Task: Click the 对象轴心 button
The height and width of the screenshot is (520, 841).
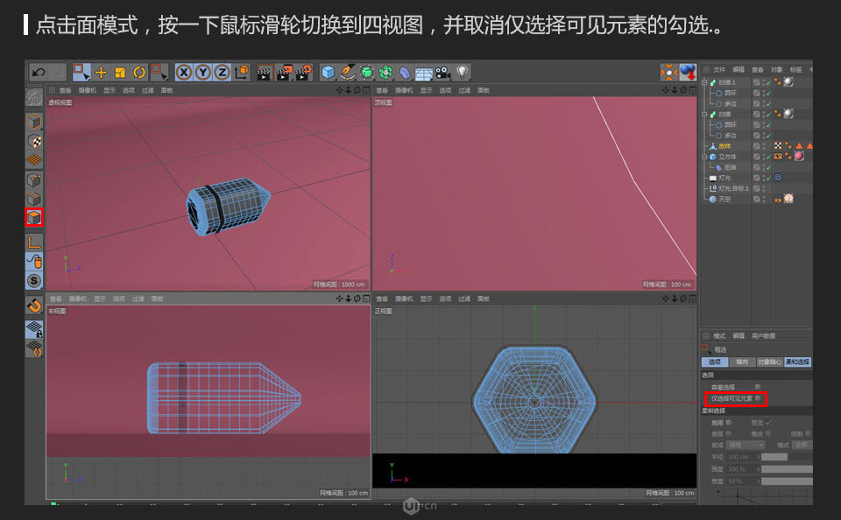Action: 768,362
